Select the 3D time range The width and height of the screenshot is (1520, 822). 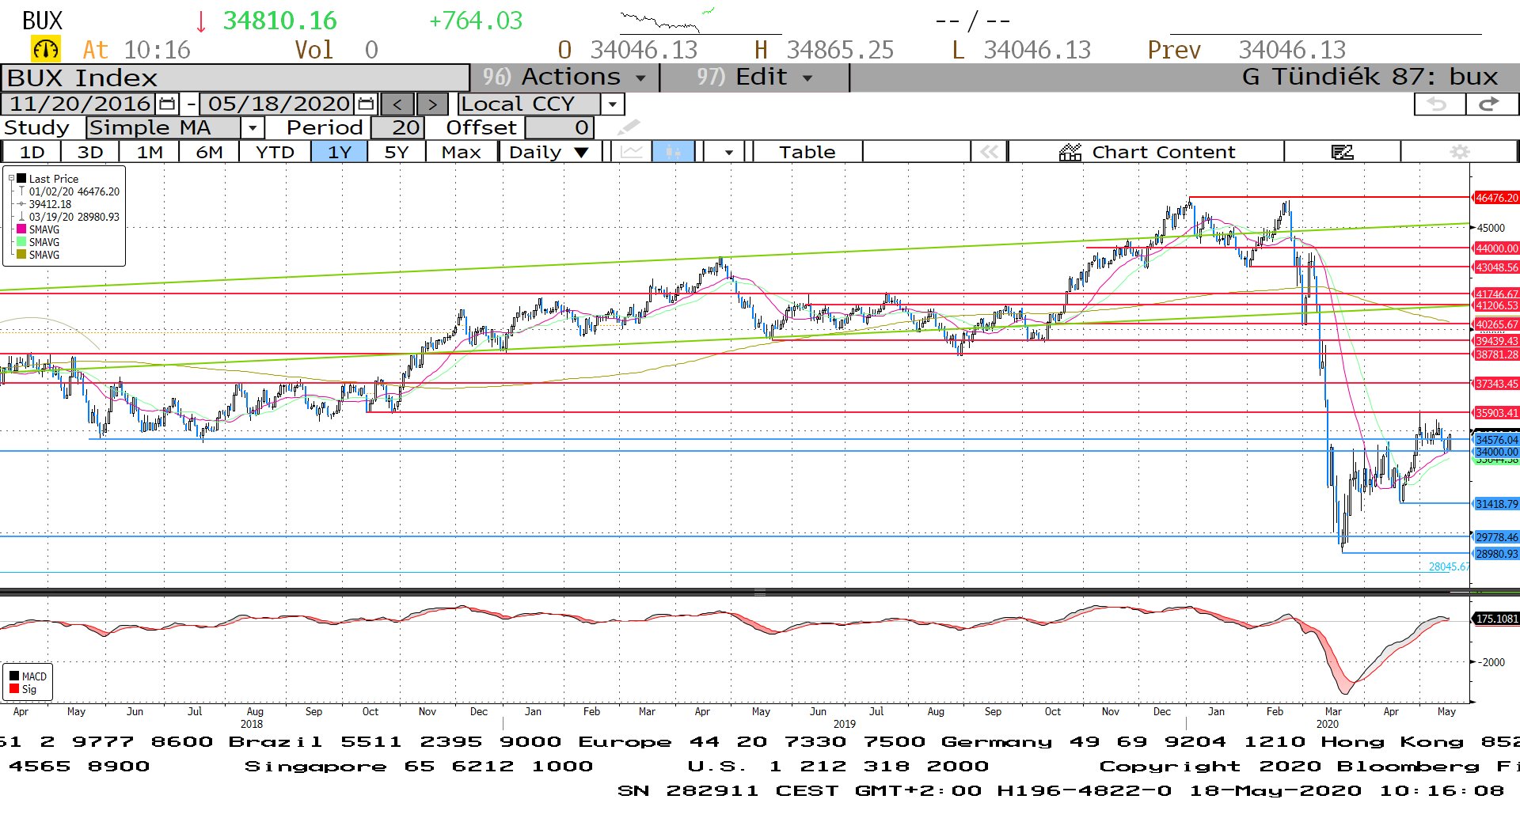(90, 152)
